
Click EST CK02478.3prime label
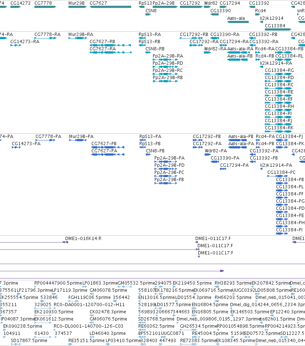point(108,312)
